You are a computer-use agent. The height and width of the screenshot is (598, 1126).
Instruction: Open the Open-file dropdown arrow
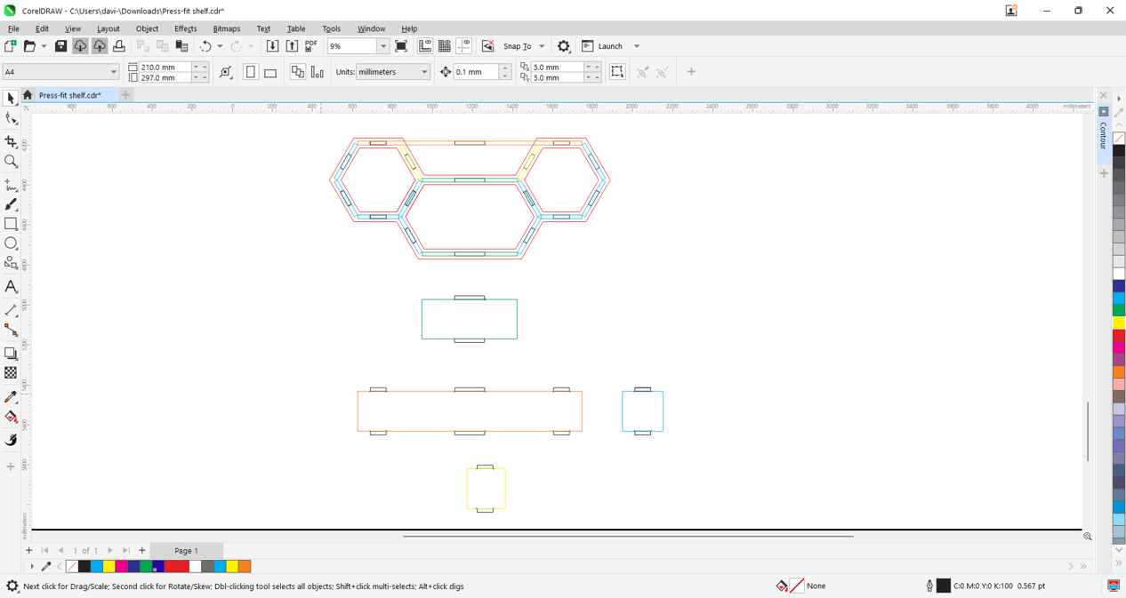44,46
